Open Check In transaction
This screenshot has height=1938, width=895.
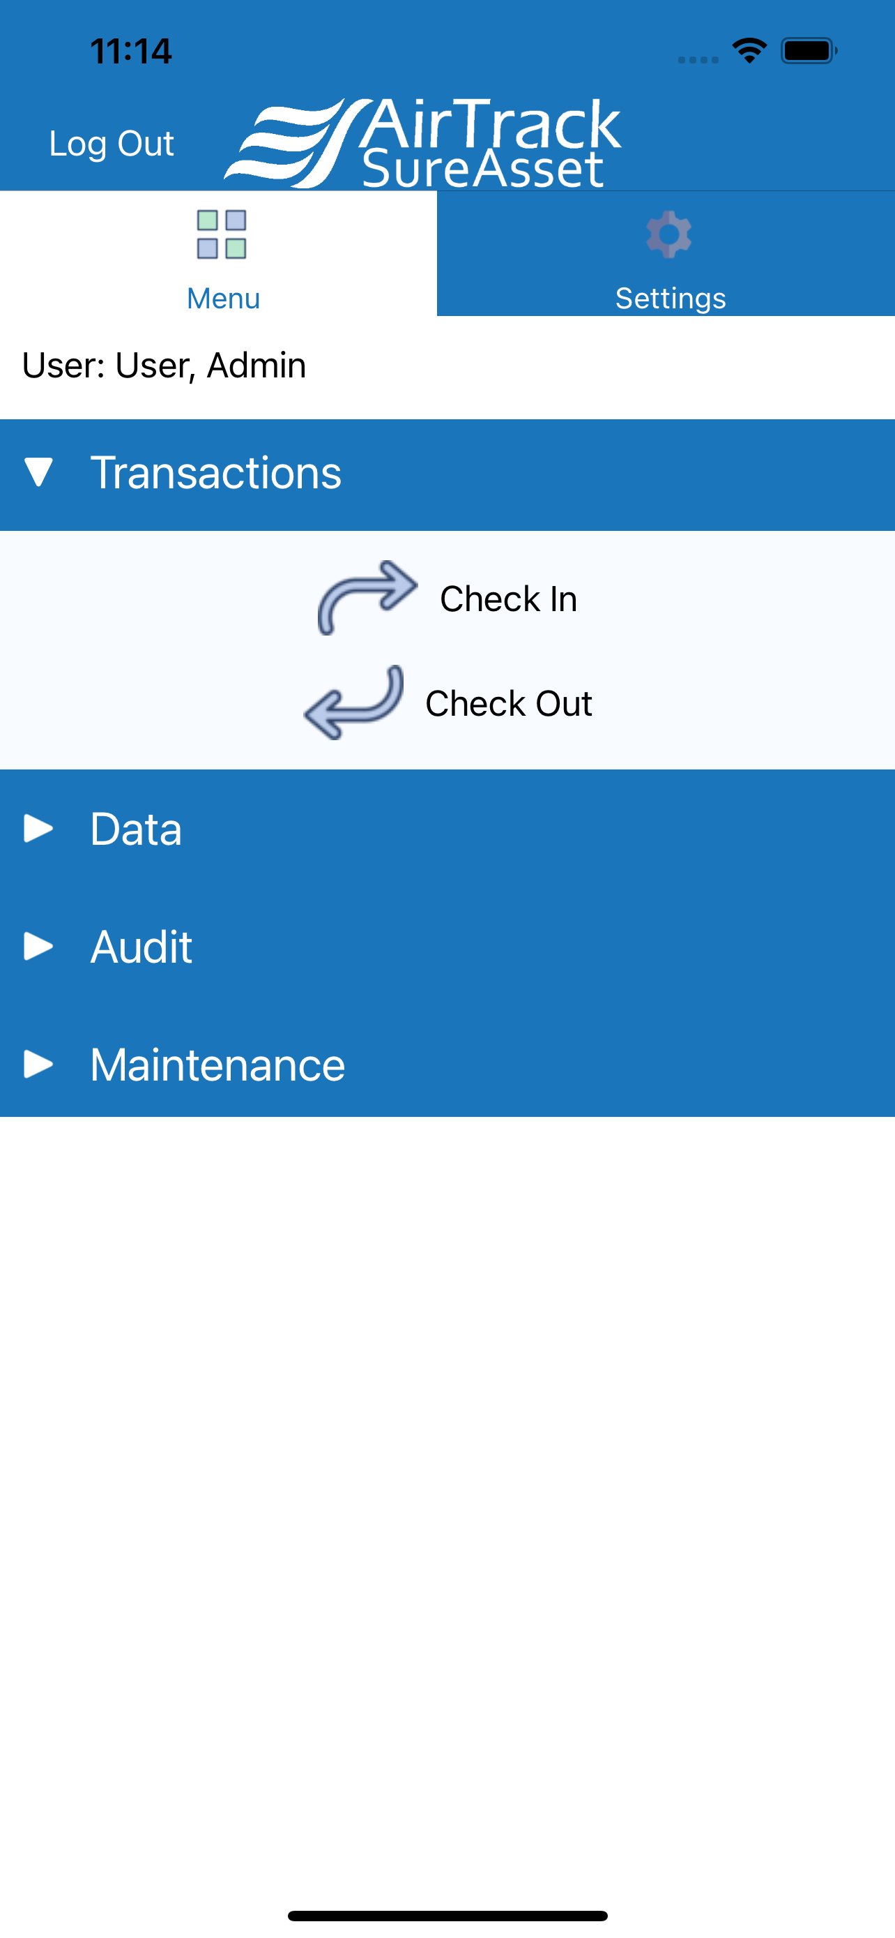pos(508,599)
